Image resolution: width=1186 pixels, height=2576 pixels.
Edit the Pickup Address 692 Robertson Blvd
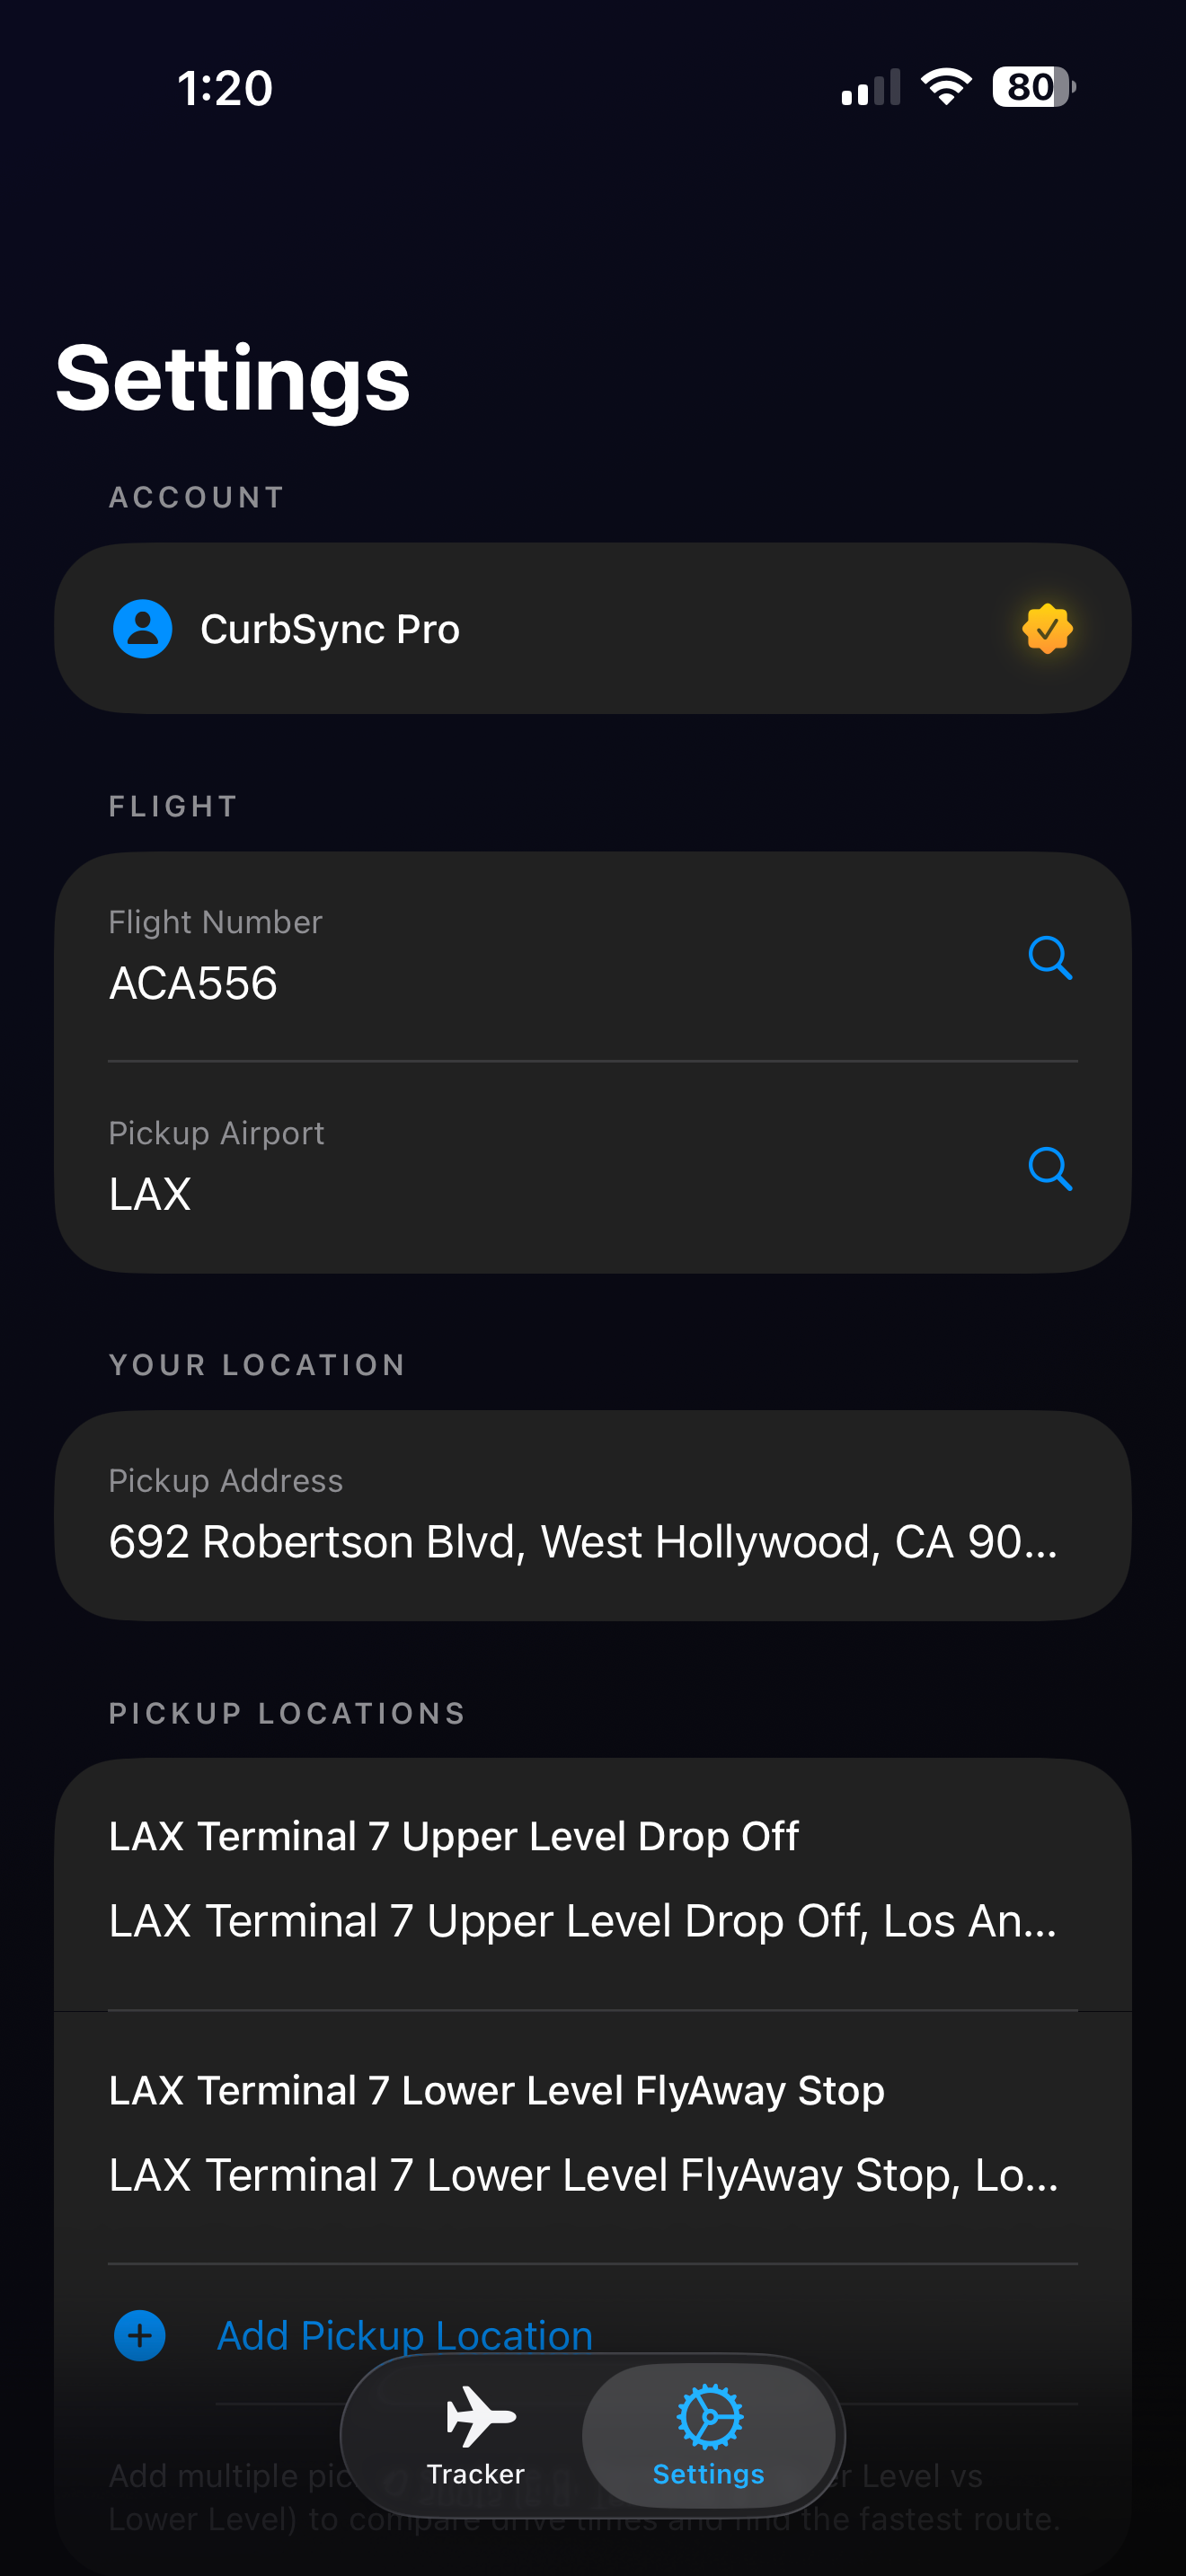tap(593, 1516)
